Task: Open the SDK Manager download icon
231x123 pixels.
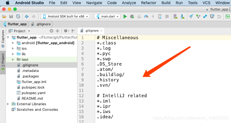Action: (182, 16)
